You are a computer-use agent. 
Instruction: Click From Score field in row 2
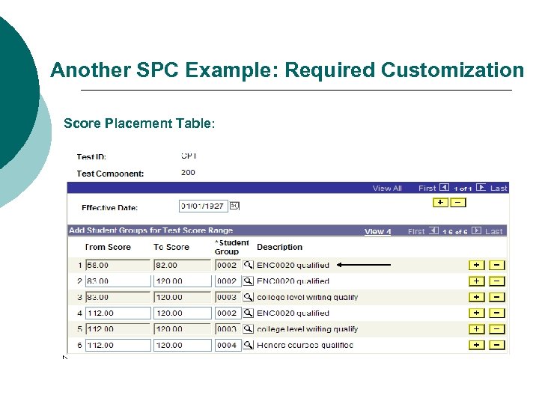coord(118,281)
